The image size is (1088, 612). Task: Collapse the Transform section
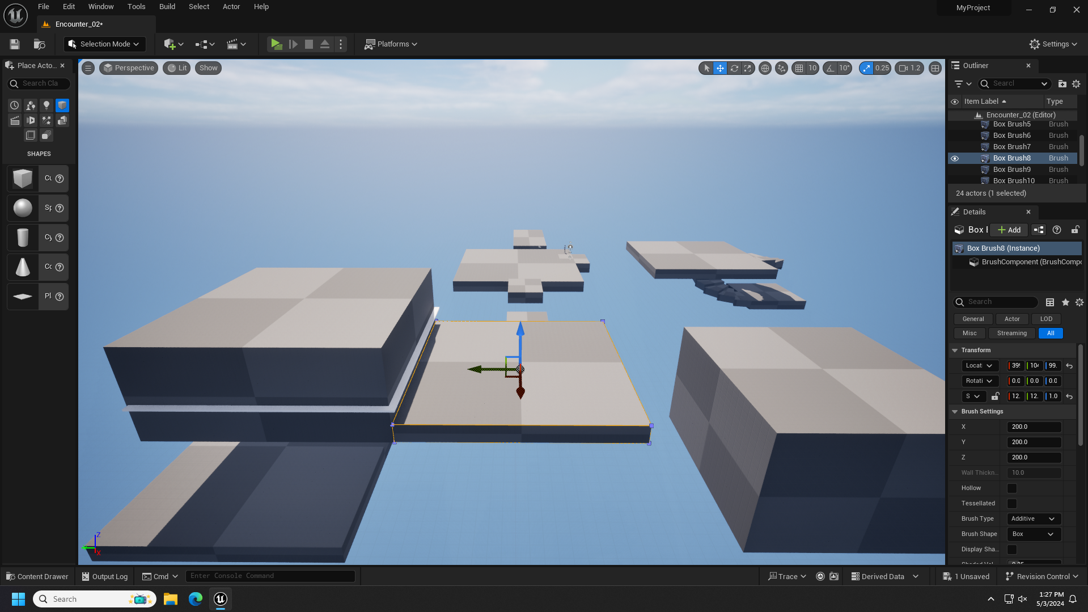click(x=955, y=351)
